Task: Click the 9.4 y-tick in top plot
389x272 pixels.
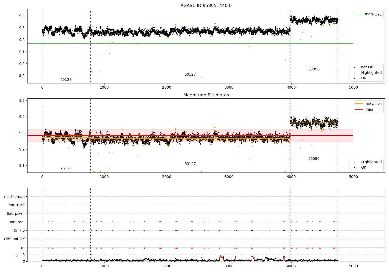Action: point(22,16)
